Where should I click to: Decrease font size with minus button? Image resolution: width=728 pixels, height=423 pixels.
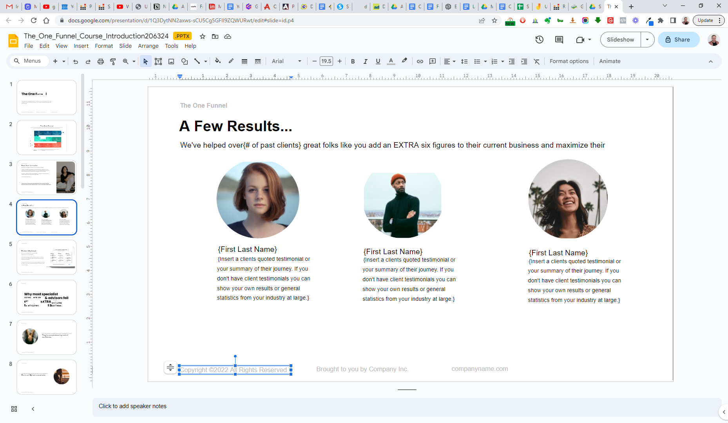point(314,61)
